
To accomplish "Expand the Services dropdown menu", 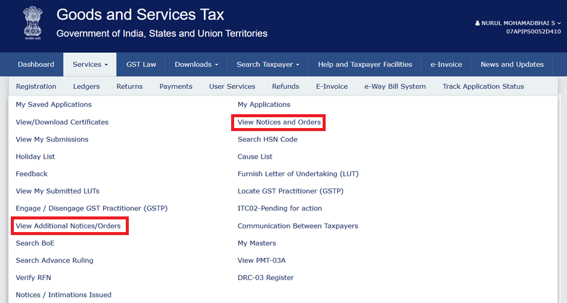I will pos(90,64).
